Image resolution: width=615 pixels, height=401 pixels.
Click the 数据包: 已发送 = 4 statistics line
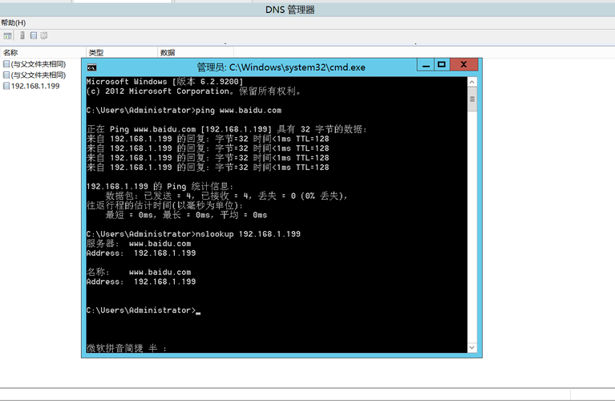tap(226, 196)
